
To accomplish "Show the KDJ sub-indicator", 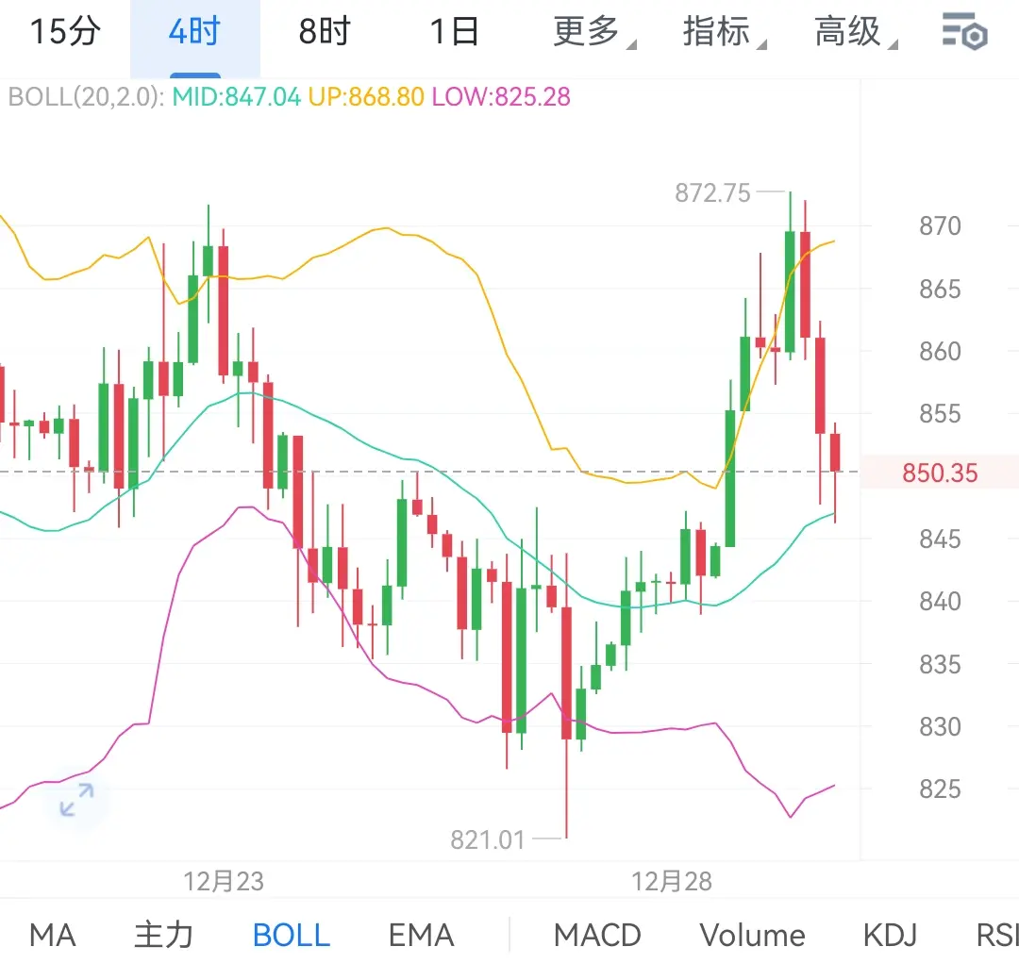I will tap(890, 936).
